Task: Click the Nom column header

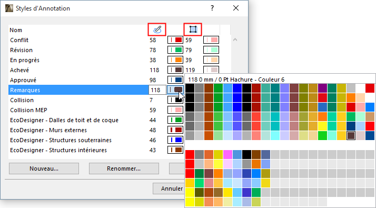Action: click(16, 30)
